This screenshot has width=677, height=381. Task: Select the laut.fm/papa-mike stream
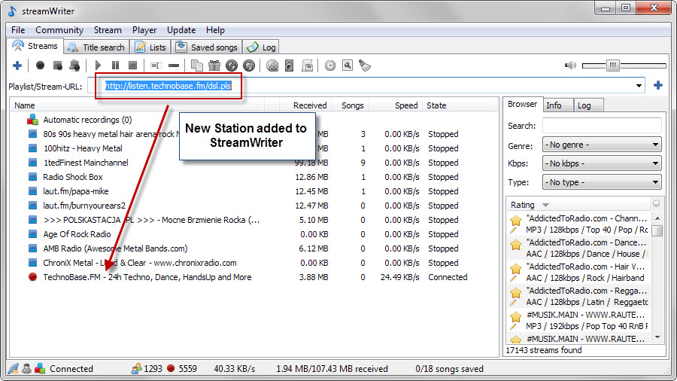coord(75,191)
